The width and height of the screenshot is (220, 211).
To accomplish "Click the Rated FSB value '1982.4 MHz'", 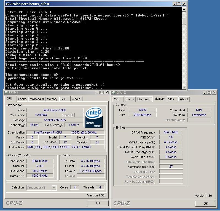I will pyautogui.click(x=40, y=176).
